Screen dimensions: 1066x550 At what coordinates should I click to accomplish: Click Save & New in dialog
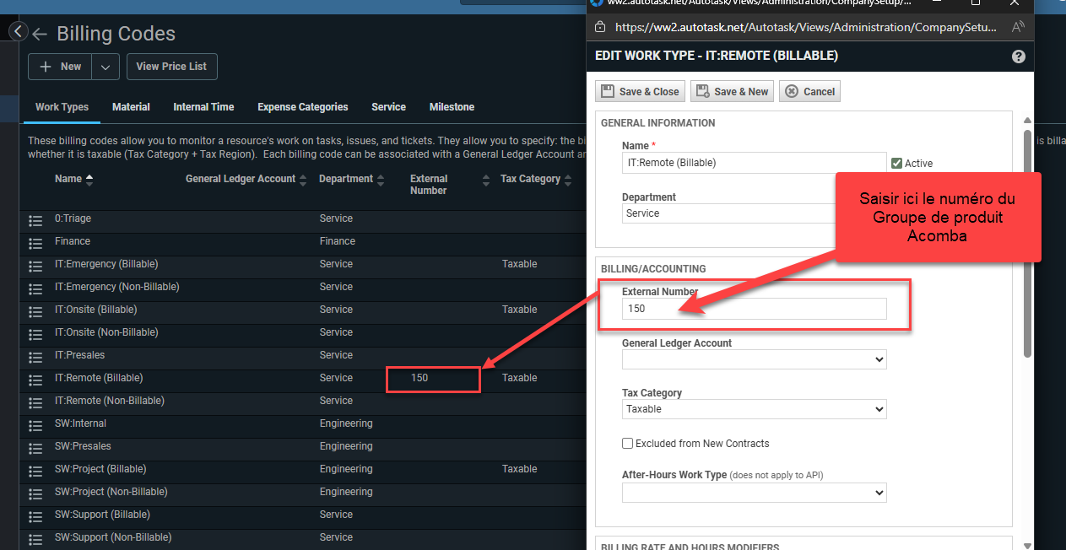[731, 91]
